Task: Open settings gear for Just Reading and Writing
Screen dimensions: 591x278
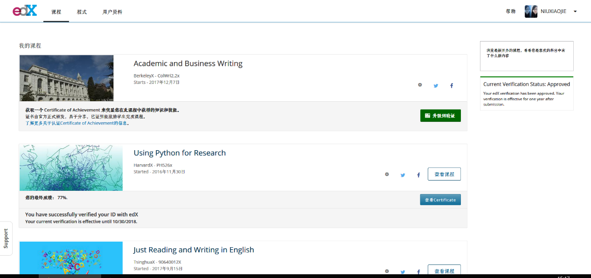Action: pos(387,271)
